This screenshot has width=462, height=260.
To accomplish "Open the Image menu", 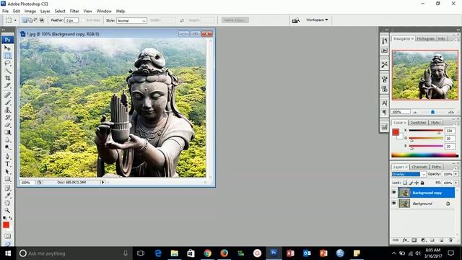I will (30, 11).
